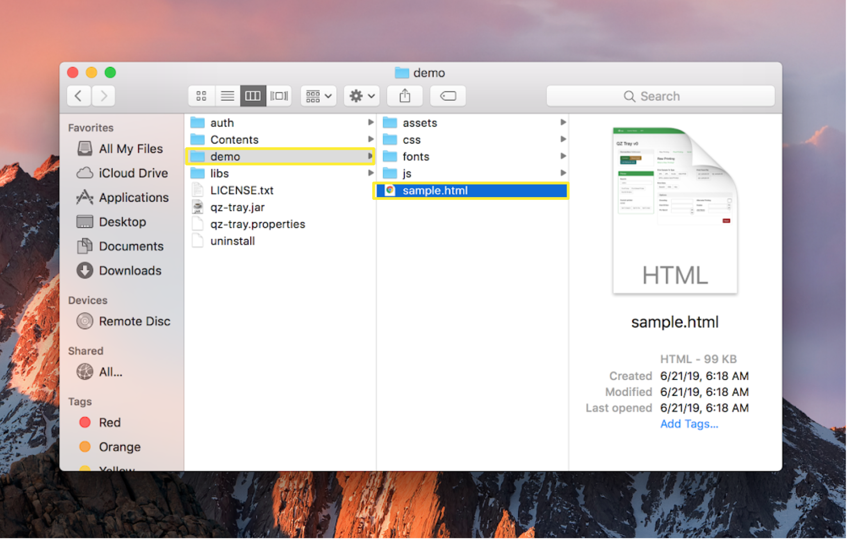Click the Edit Tags toolbar button
The height and width of the screenshot is (539, 847).
pyautogui.click(x=448, y=96)
